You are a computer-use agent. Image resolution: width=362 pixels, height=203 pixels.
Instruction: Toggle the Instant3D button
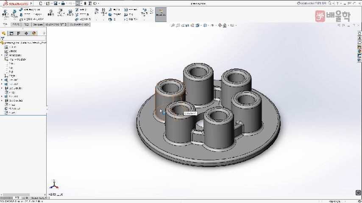click(161, 14)
